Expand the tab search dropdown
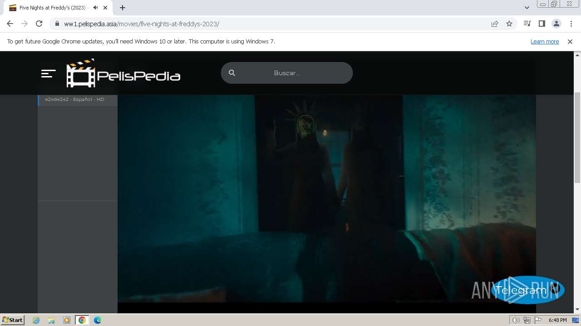581x326 pixels. coord(527,8)
